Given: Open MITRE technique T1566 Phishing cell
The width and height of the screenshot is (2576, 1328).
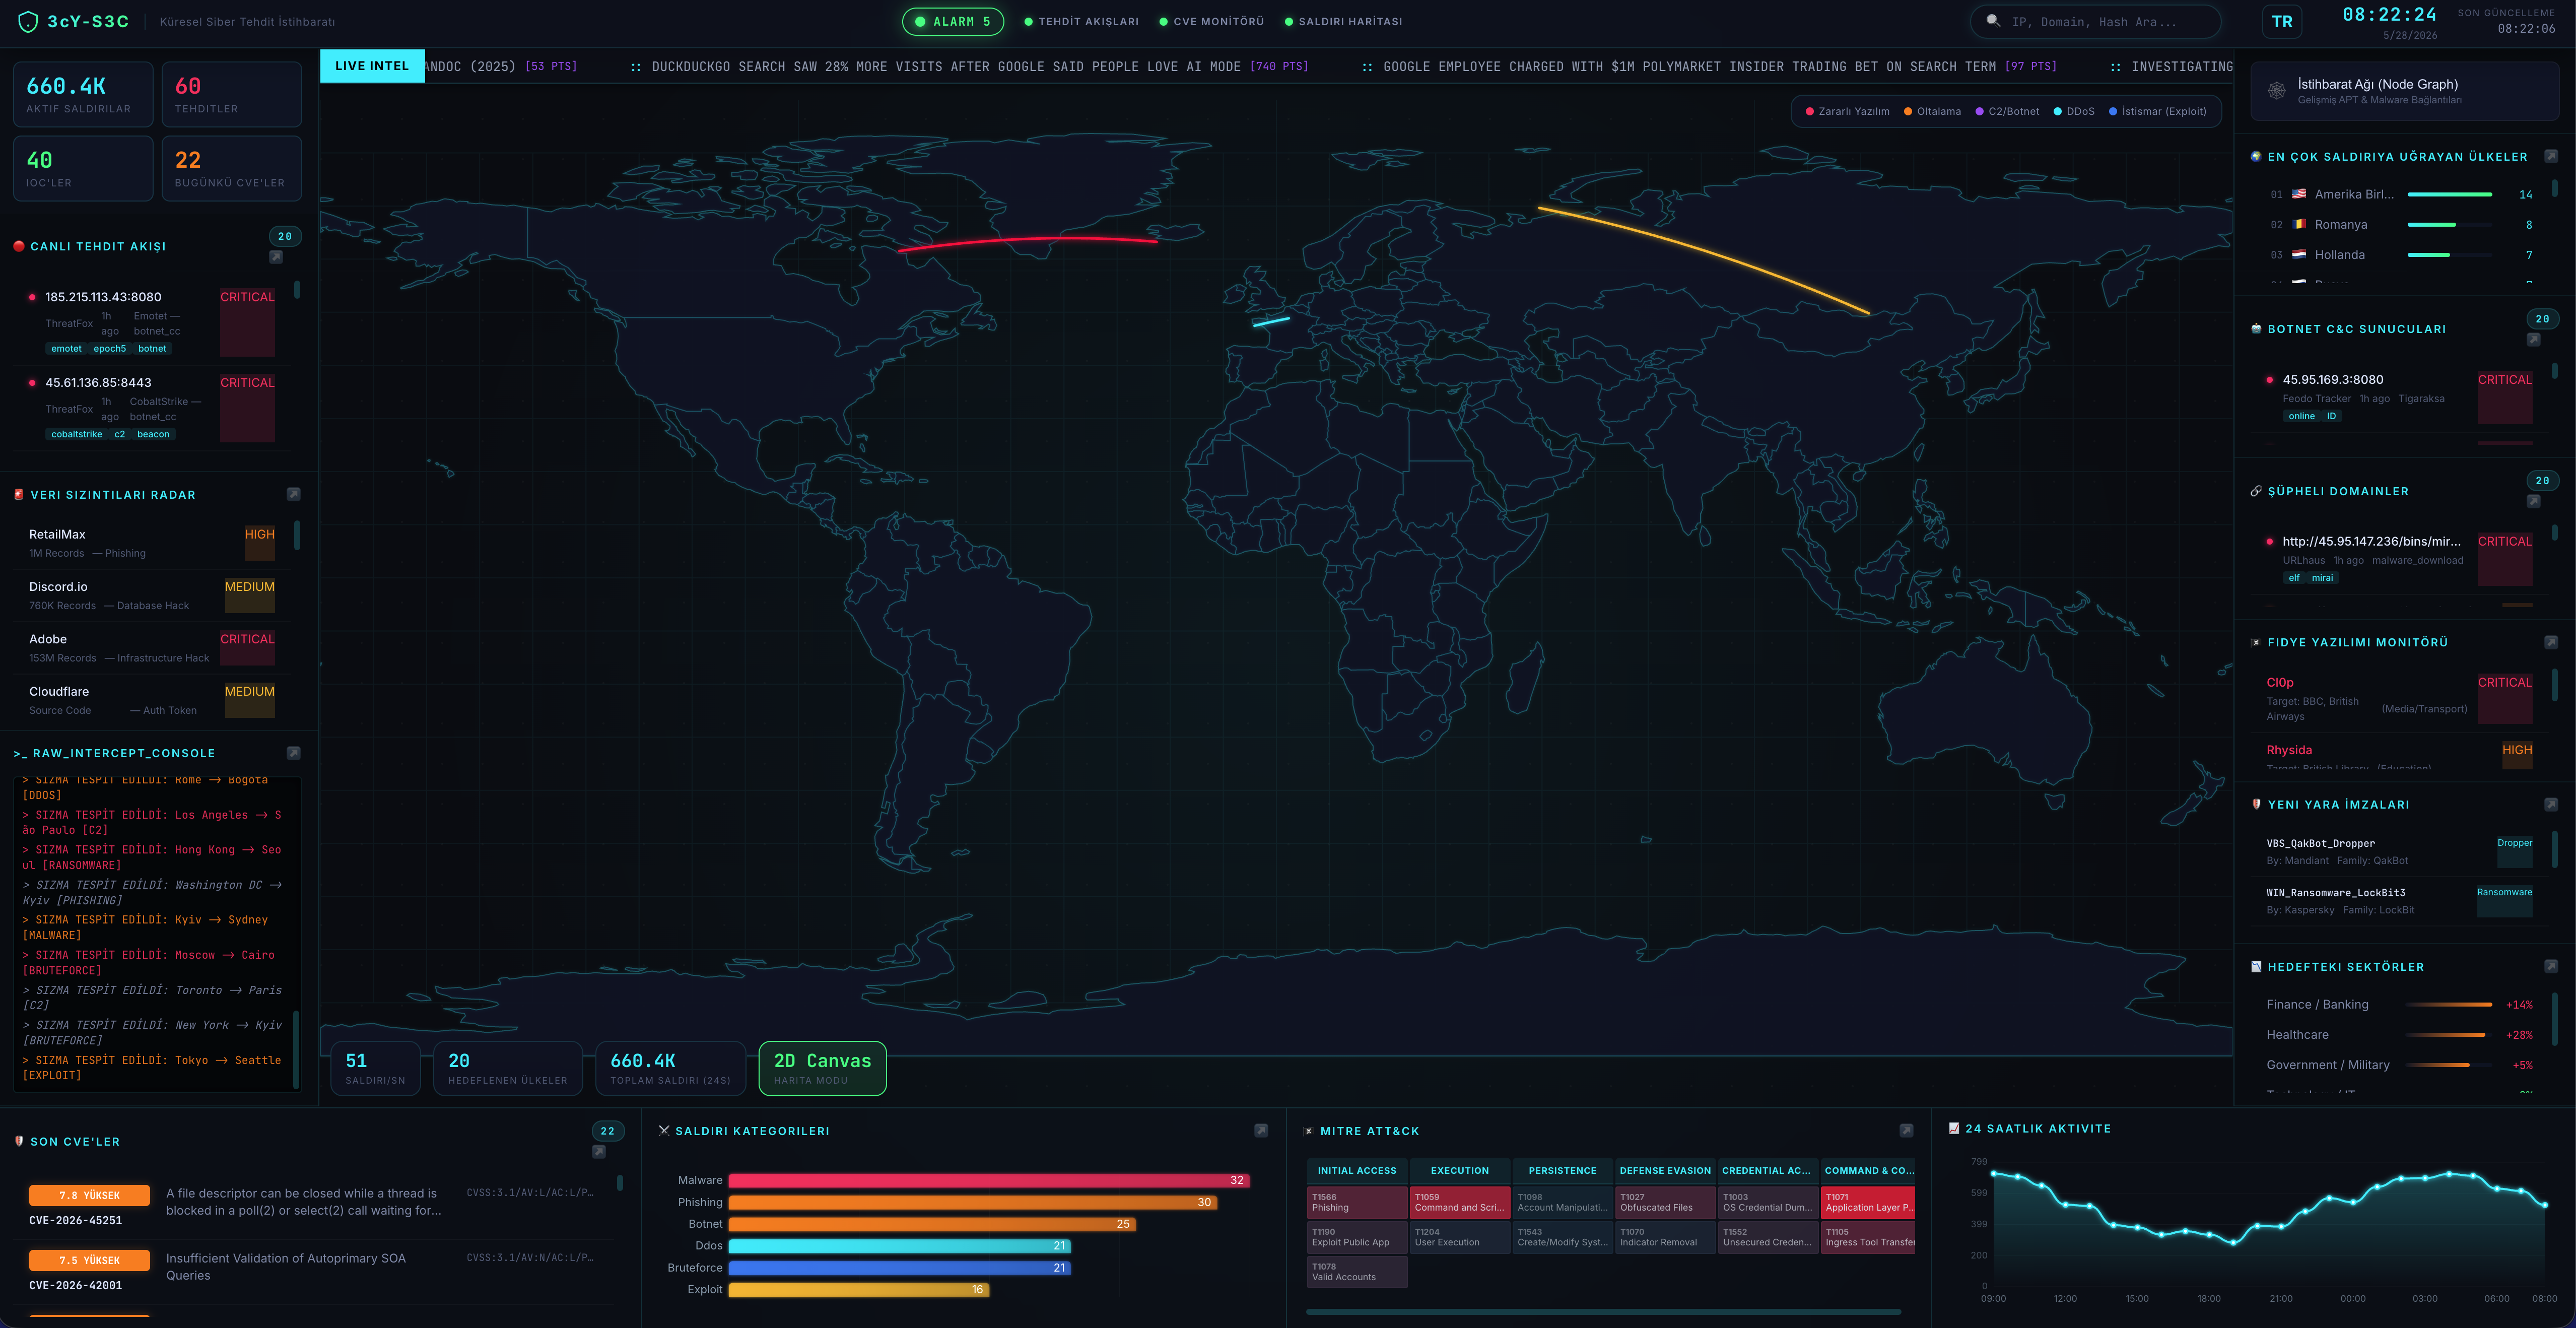Looking at the screenshot, I should click(x=1357, y=1202).
